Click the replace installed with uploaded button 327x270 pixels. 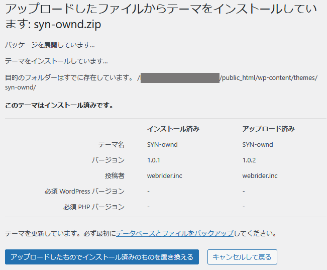[102, 257]
